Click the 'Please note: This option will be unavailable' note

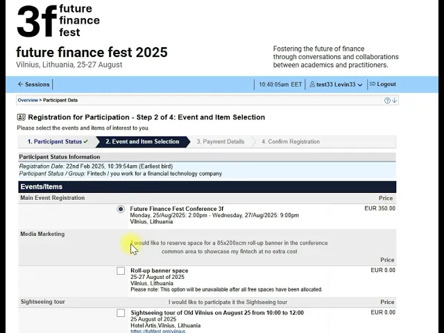click(226, 289)
